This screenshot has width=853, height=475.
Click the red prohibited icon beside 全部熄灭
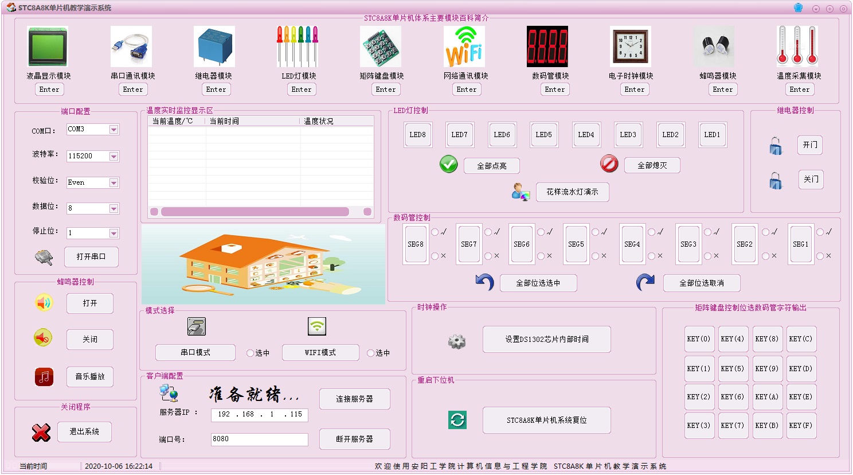click(x=609, y=163)
